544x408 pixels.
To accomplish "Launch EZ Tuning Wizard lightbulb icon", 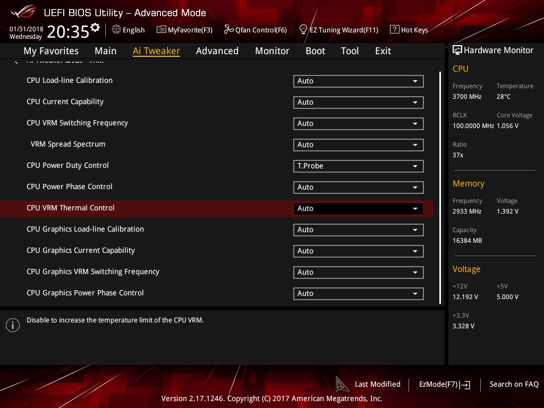I will (x=303, y=30).
